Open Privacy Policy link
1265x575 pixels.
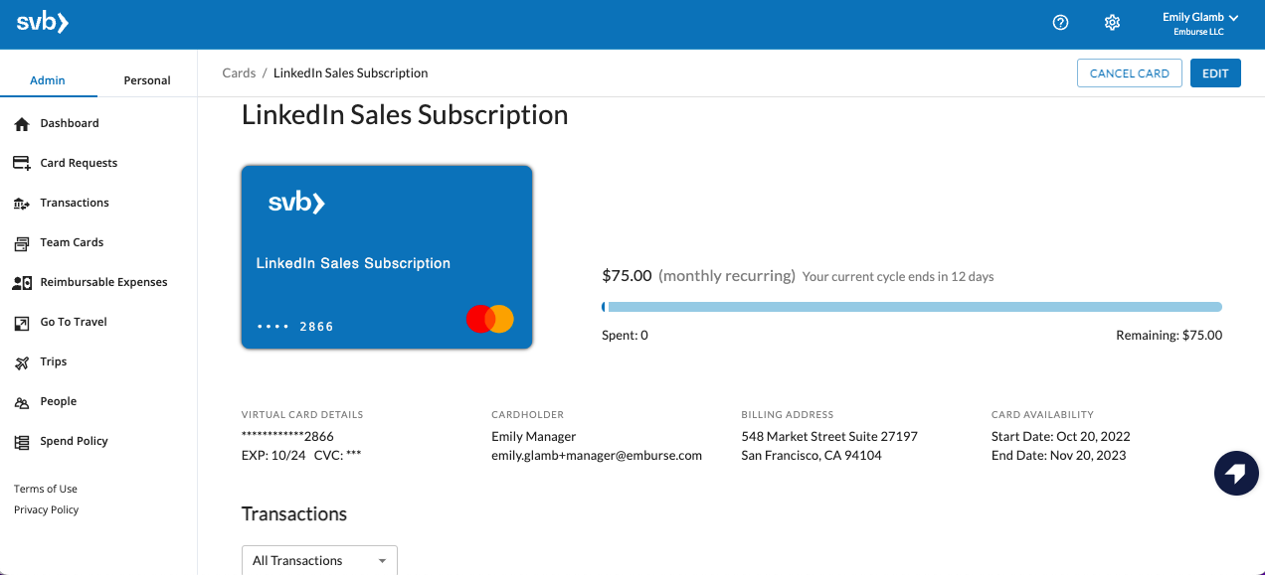tap(46, 509)
